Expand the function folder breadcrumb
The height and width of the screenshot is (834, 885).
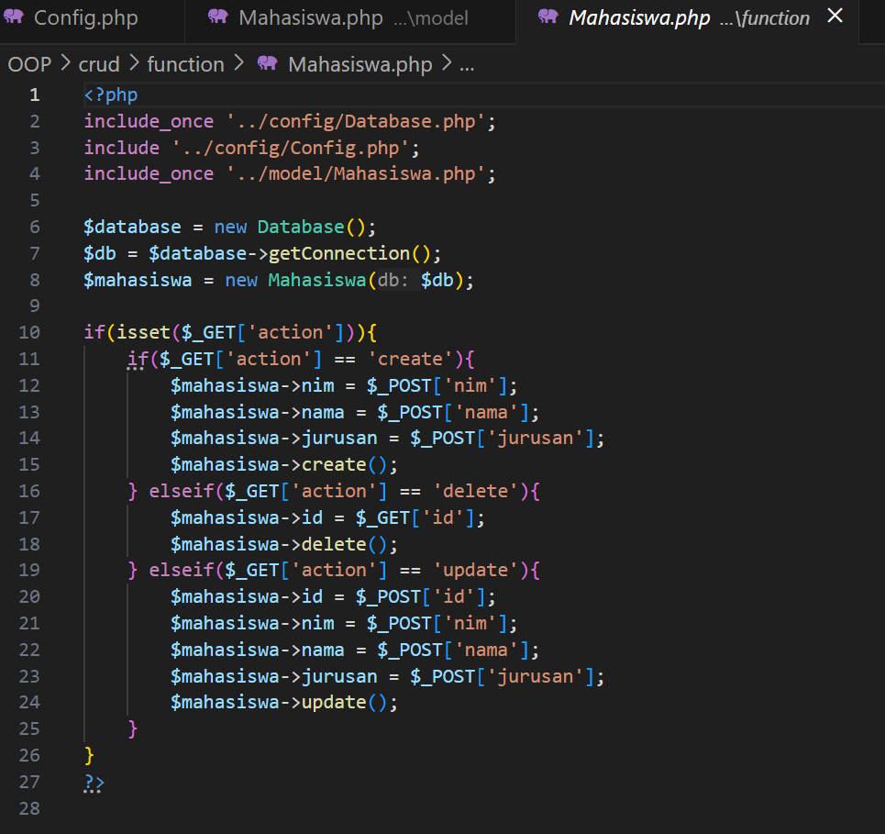click(185, 64)
